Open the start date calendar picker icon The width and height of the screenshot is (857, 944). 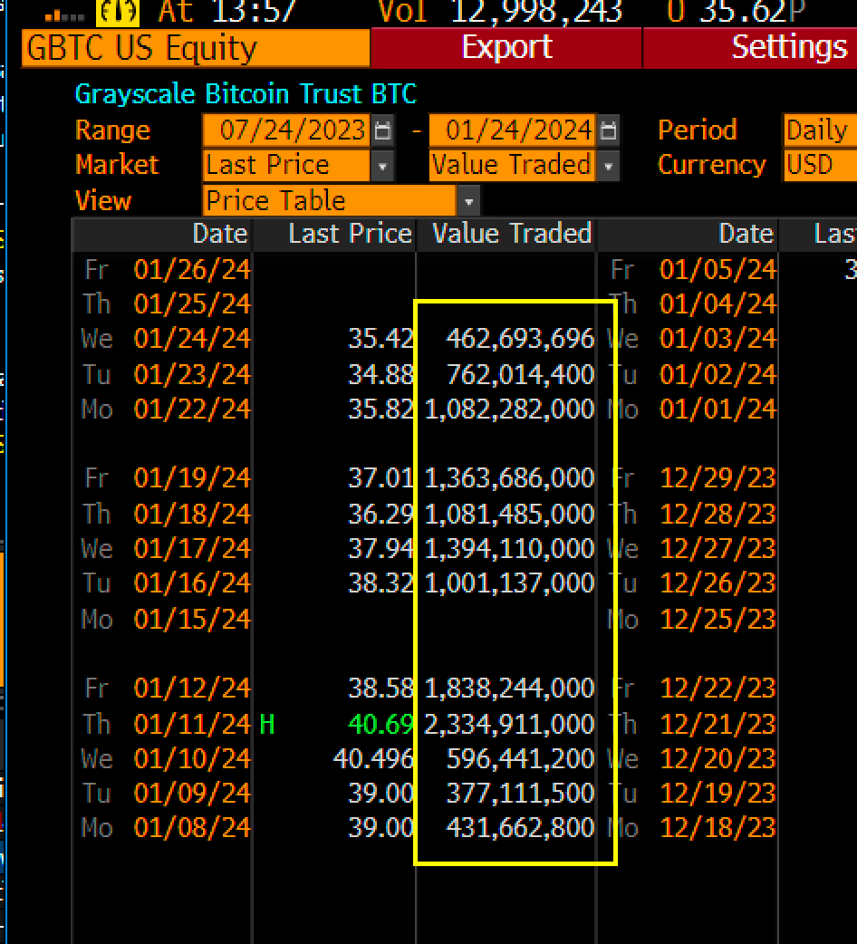point(383,130)
